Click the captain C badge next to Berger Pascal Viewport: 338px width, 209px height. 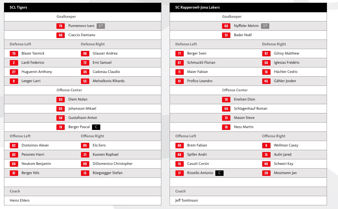coord(96,127)
